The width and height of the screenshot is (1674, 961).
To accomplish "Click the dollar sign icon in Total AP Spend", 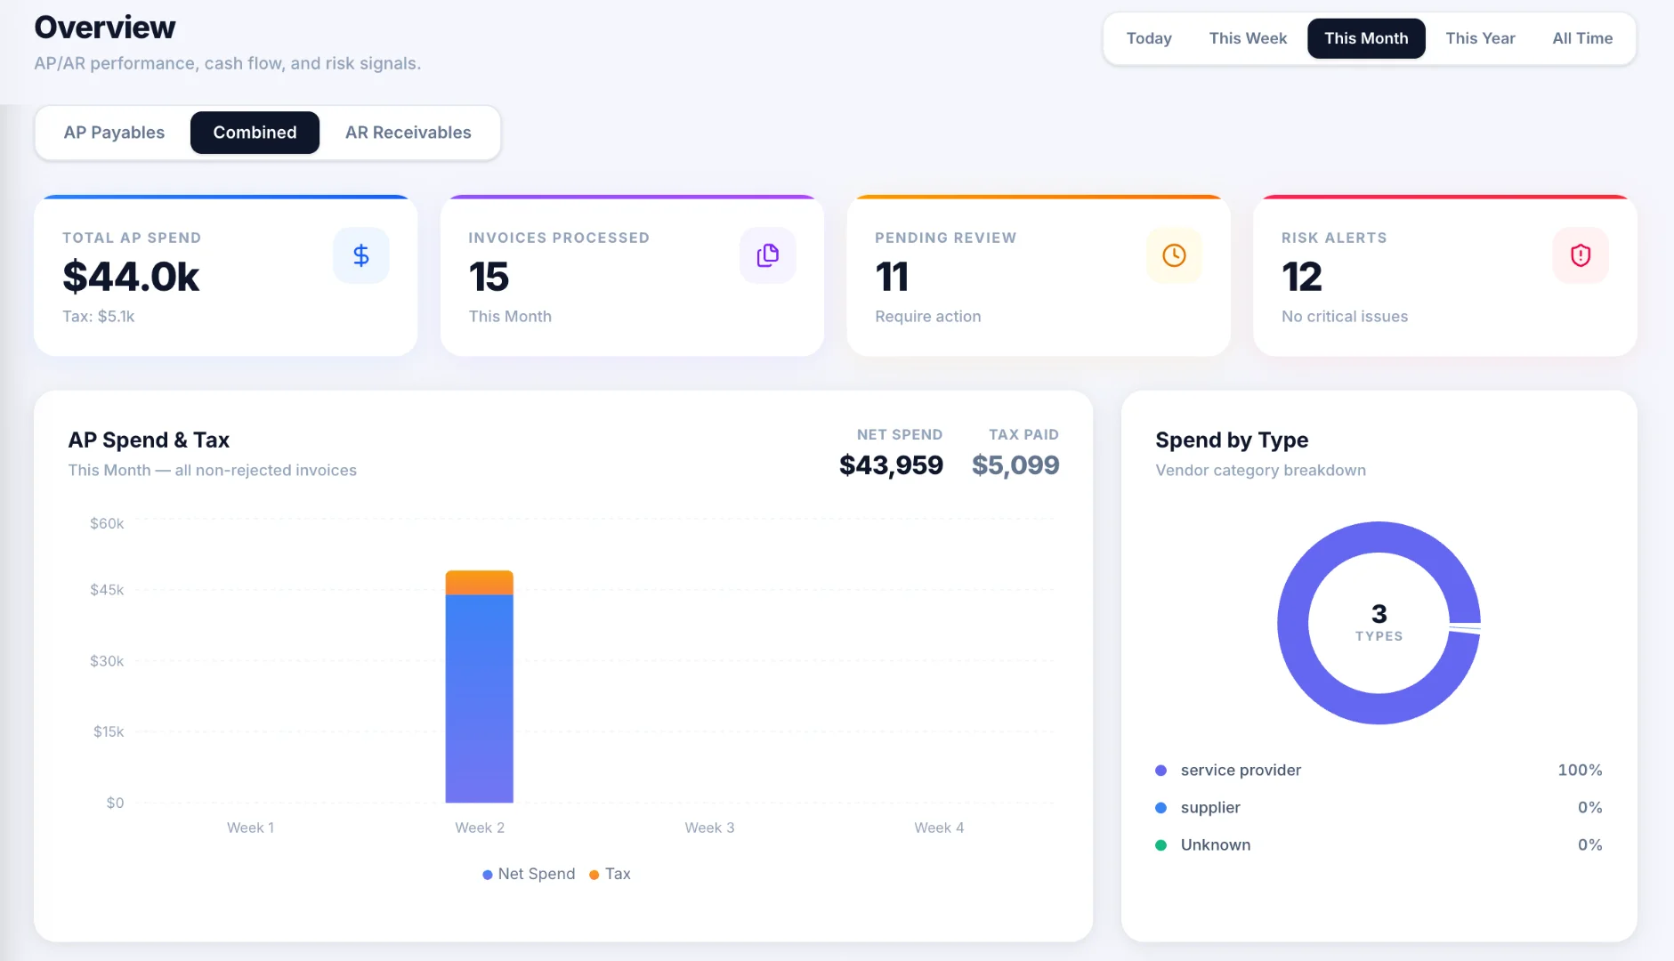I will 361,255.
